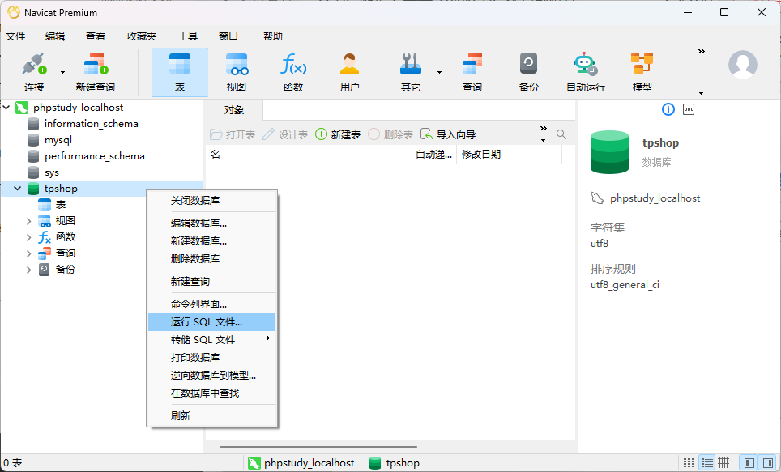Choose 新建查询 from context menu
This screenshot has width=781, height=472.
[x=211, y=281]
